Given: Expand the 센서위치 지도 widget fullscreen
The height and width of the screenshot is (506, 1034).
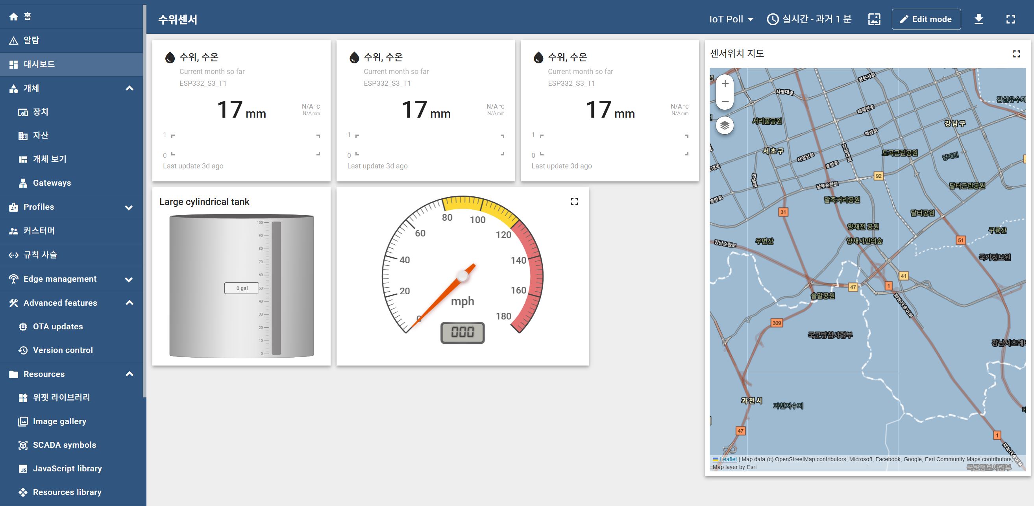Looking at the screenshot, I should tap(1016, 54).
